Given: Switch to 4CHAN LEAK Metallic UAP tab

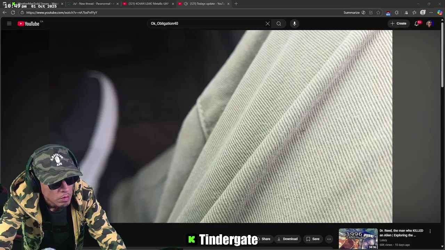Looking at the screenshot, I should pyautogui.click(x=148, y=4).
